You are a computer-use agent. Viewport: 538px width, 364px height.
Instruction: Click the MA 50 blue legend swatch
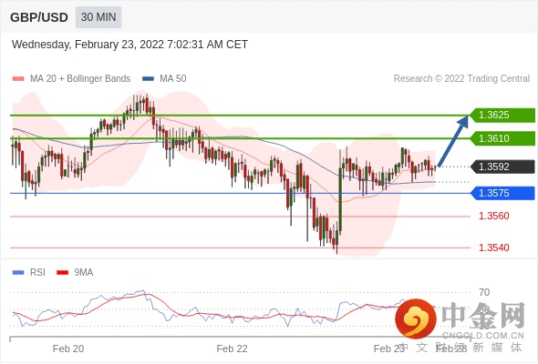click(148, 79)
